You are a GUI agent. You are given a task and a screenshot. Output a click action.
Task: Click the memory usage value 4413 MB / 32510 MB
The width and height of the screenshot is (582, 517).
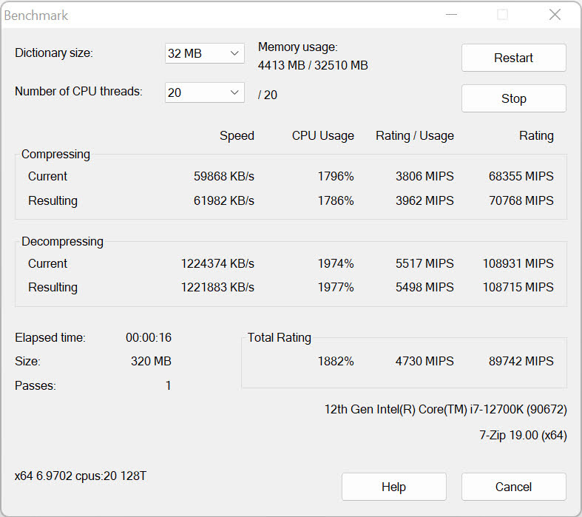pyautogui.click(x=313, y=66)
